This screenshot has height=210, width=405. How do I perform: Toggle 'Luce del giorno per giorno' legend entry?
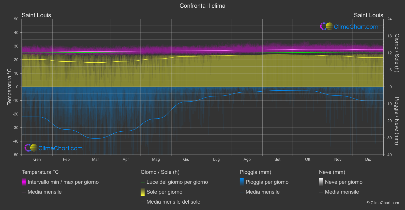pos(177,182)
